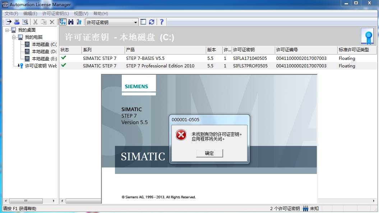
Task: Select 许可证密钥 Web tree item
Action: (41, 66)
